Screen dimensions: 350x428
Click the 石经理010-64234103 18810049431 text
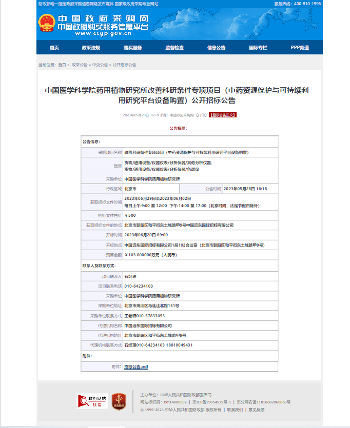[x=159, y=345]
